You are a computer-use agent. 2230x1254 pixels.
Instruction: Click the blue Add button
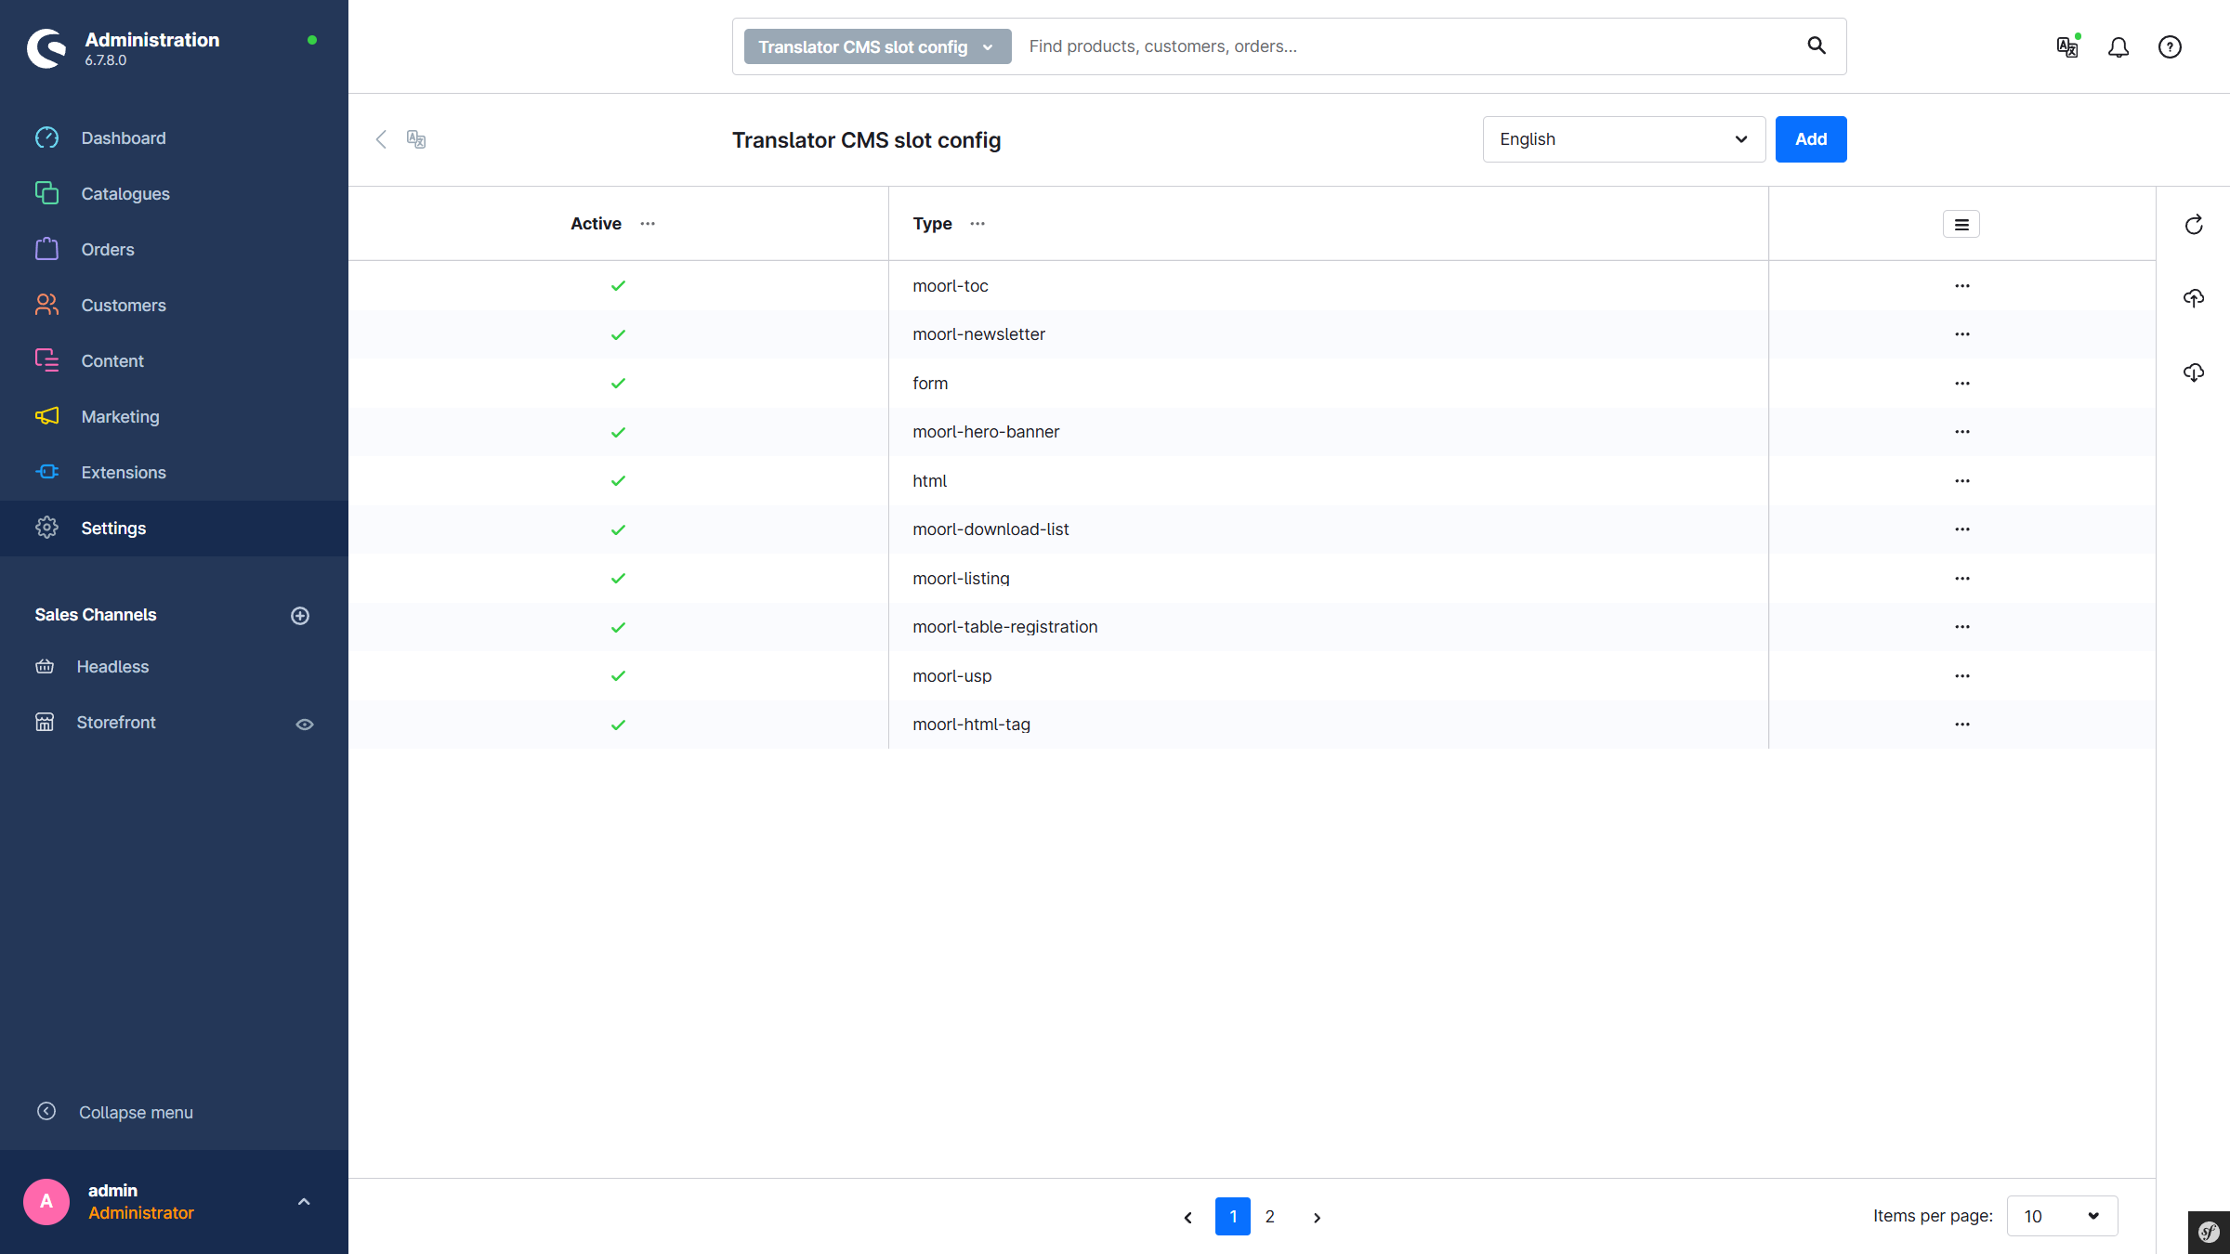[1810, 139]
